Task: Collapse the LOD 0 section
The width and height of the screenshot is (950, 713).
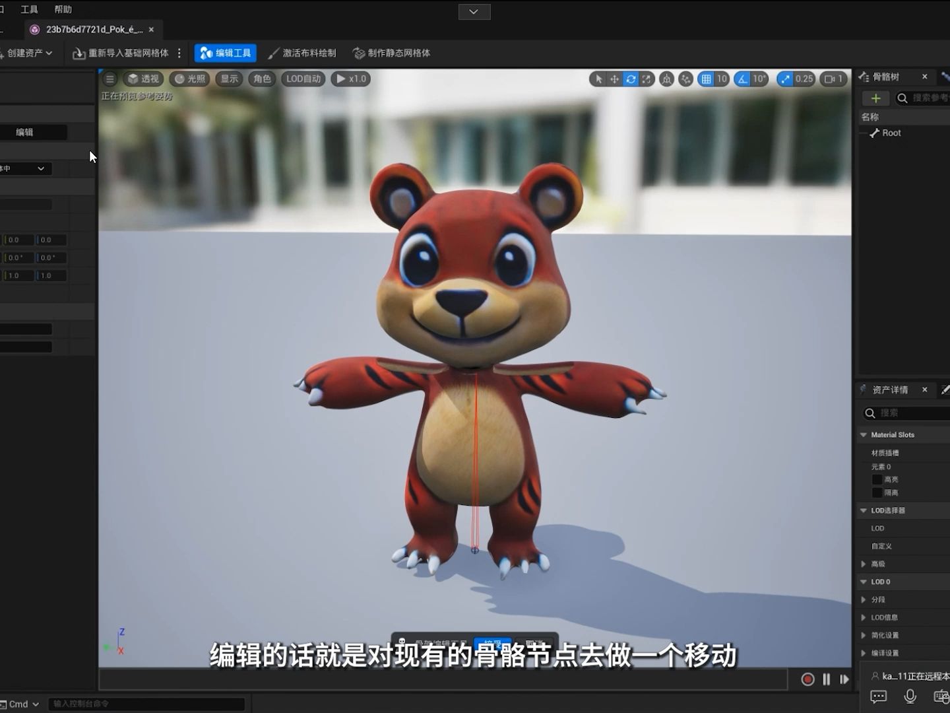Action: pos(864,582)
